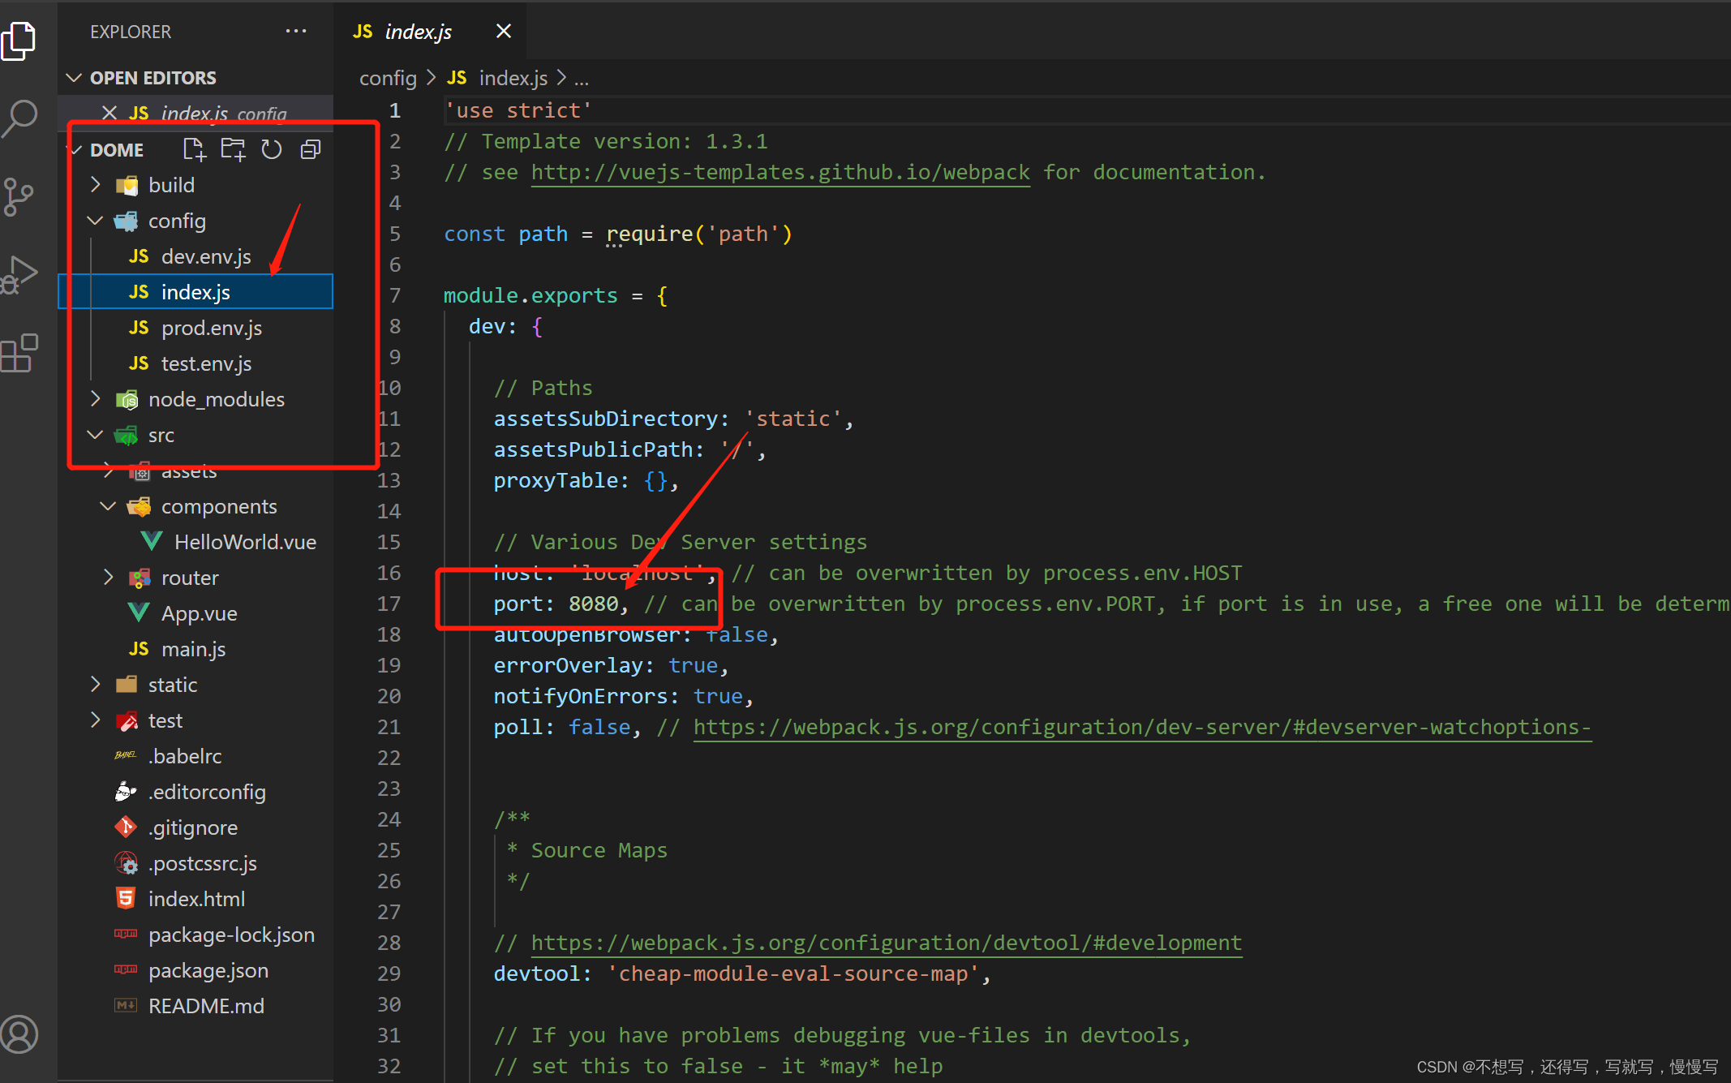Click the New File icon in DOME header
The image size is (1731, 1083).
tap(194, 149)
